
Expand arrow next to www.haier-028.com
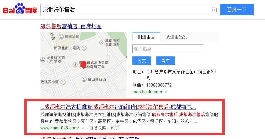point(83,128)
